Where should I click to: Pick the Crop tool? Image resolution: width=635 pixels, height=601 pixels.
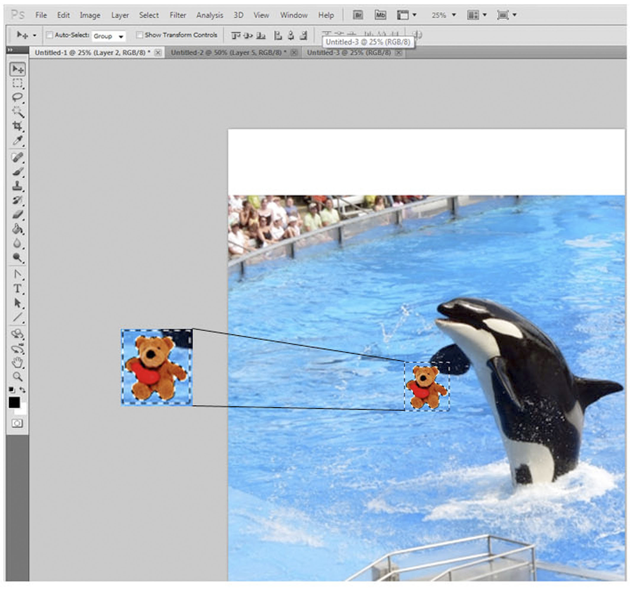coord(17,126)
